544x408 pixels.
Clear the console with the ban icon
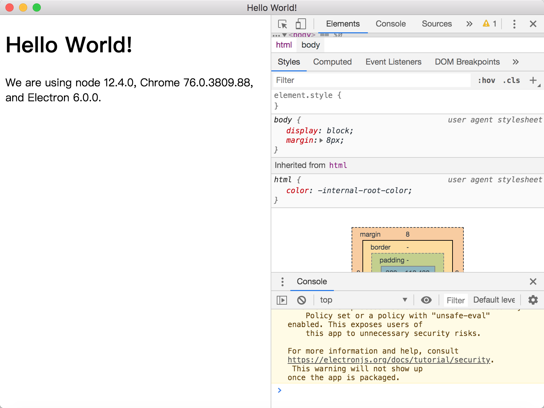pos(301,300)
